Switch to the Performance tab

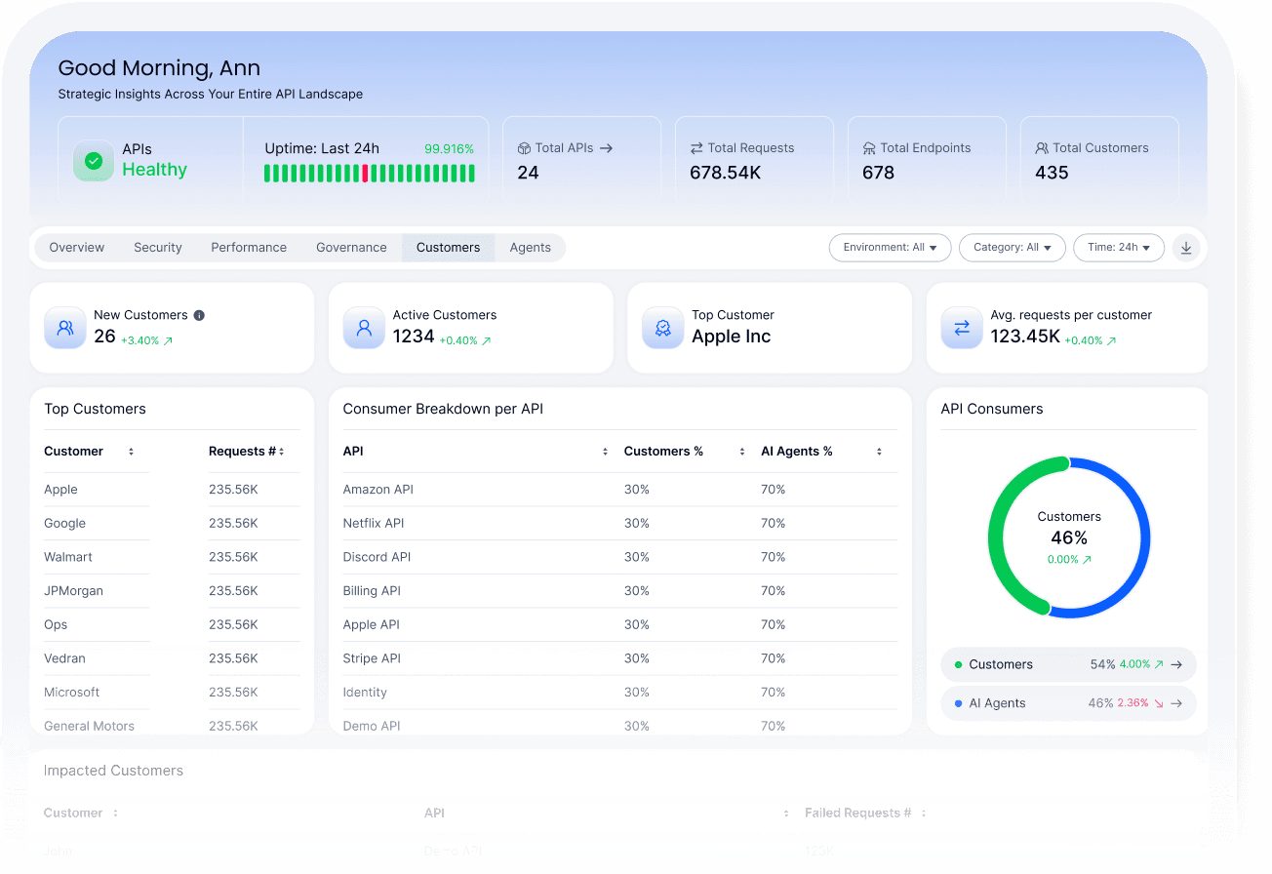[x=249, y=248]
